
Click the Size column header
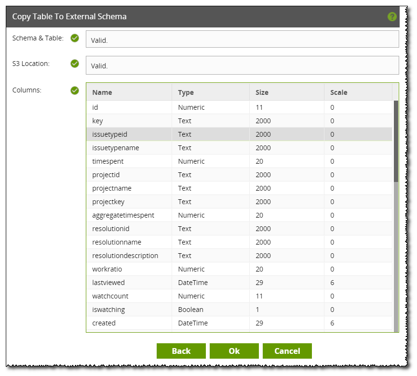tap(287, 92)
